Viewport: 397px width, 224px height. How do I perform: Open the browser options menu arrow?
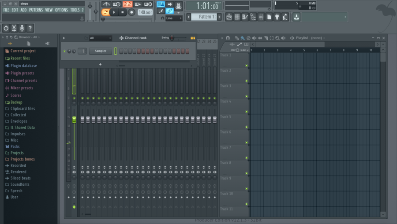tap(3, 37)
